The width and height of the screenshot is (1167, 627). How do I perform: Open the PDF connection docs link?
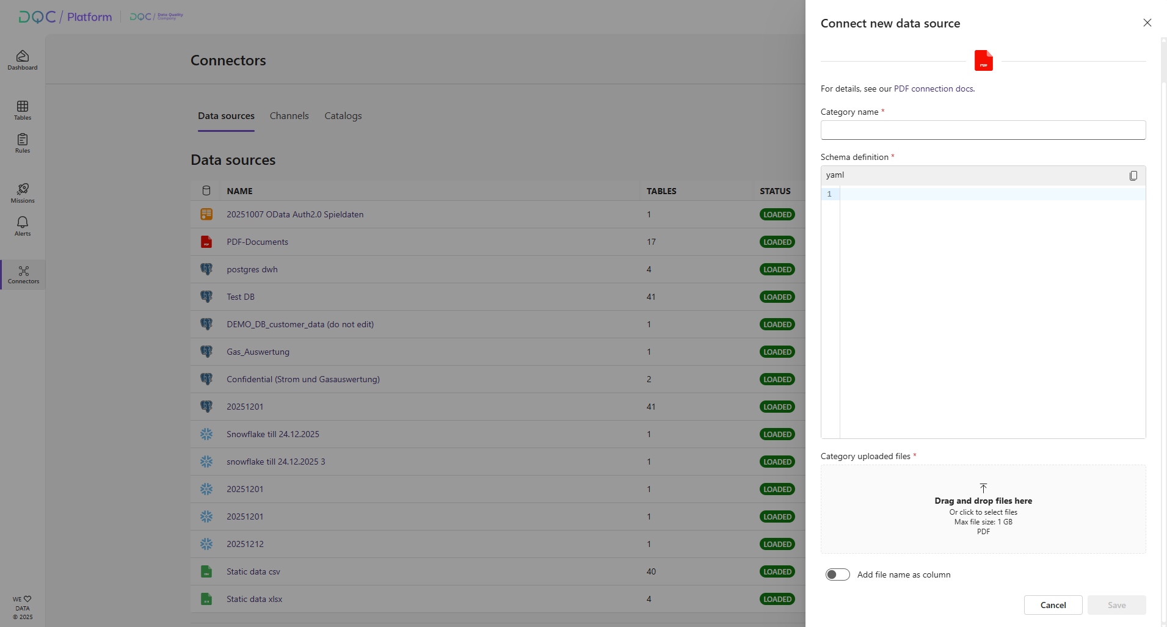pos(933,89)
